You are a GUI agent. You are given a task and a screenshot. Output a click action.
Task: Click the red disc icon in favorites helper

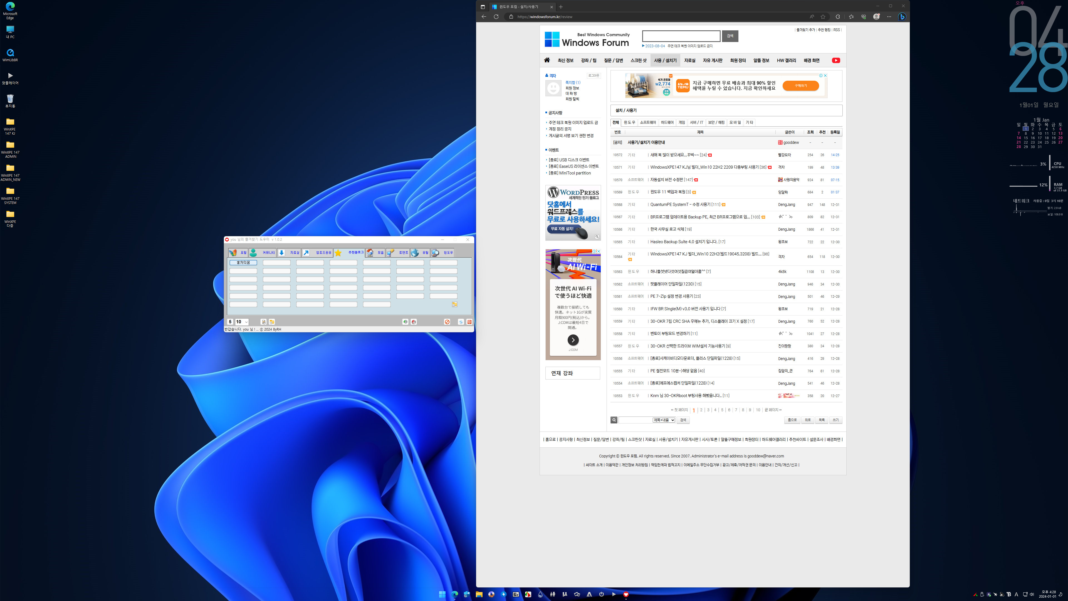[414, 322]
